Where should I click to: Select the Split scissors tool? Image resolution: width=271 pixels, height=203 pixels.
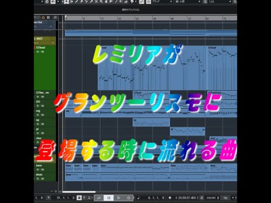tap(86, 2)
